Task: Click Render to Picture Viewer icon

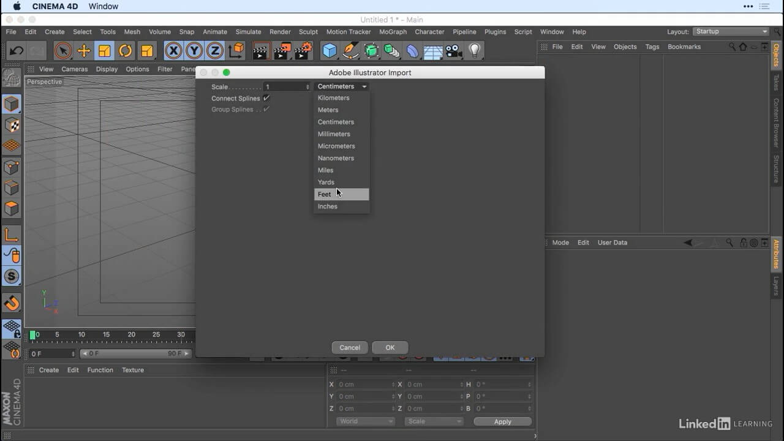Action: click(282, 51)
